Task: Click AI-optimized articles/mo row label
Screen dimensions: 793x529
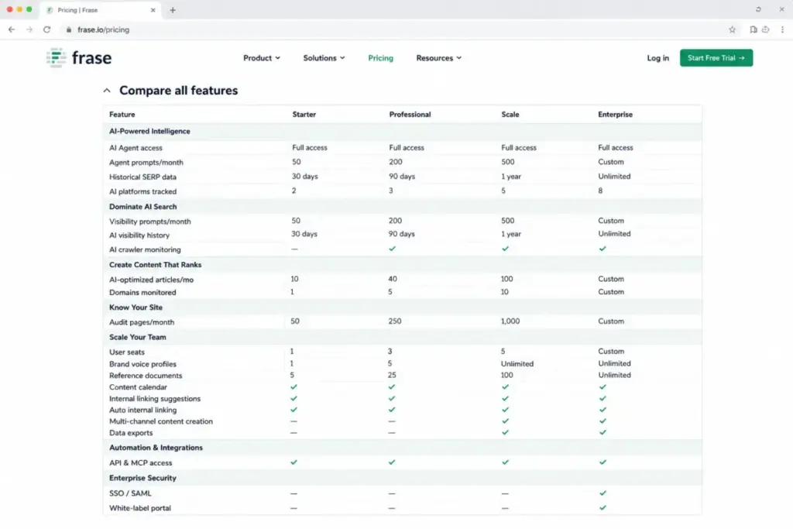Action: coord(151,280)
